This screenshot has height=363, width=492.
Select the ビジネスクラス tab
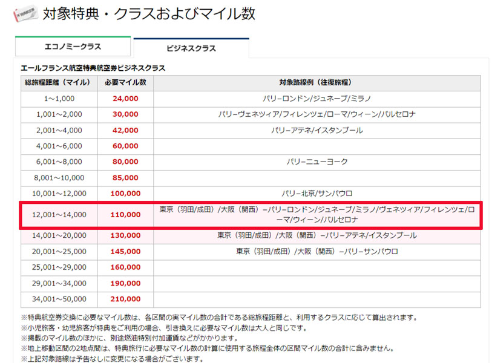[191, 48]
